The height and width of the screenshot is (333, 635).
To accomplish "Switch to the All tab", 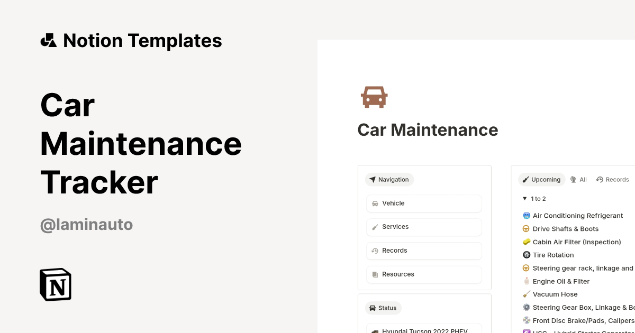I will click(578, 180).
